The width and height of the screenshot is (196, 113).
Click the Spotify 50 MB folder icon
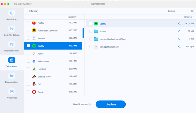pos(96,31)
